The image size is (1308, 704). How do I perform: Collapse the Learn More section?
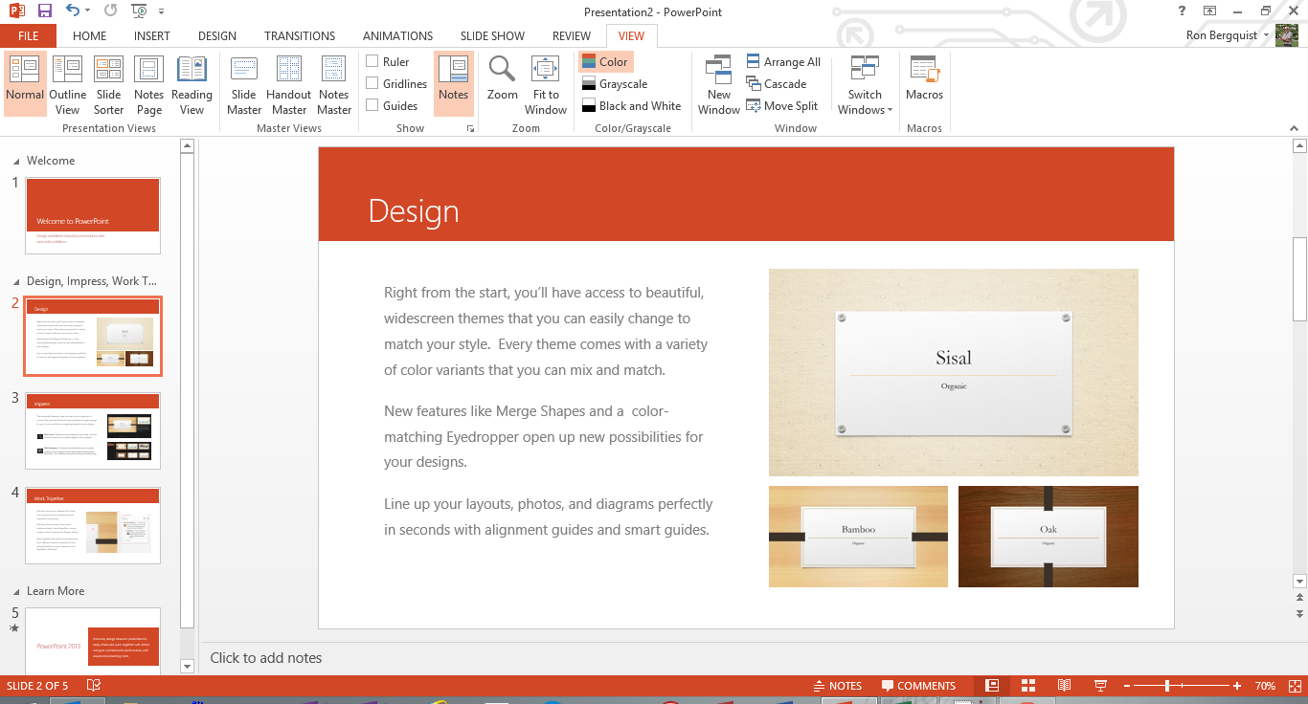pyautogui.click(x=16, y=591)
